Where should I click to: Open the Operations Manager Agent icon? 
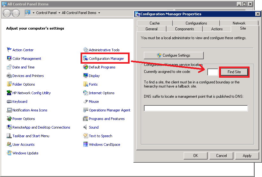86,110
